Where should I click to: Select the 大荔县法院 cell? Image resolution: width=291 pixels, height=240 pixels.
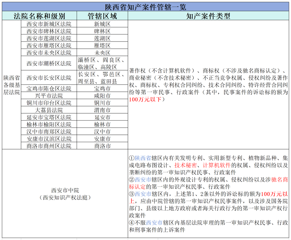click(49, 110)
